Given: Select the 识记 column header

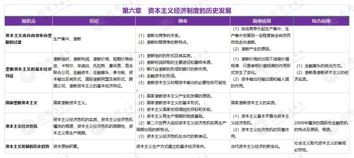Looking at the screenshot, I should pyautogui.click(x=94, y=21).
